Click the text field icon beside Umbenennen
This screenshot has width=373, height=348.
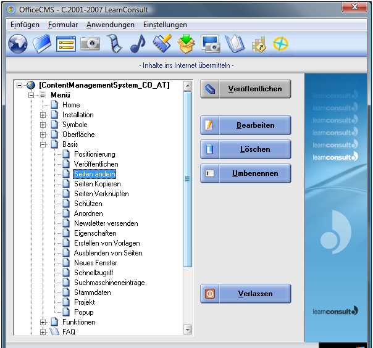[x=209, y=173]
